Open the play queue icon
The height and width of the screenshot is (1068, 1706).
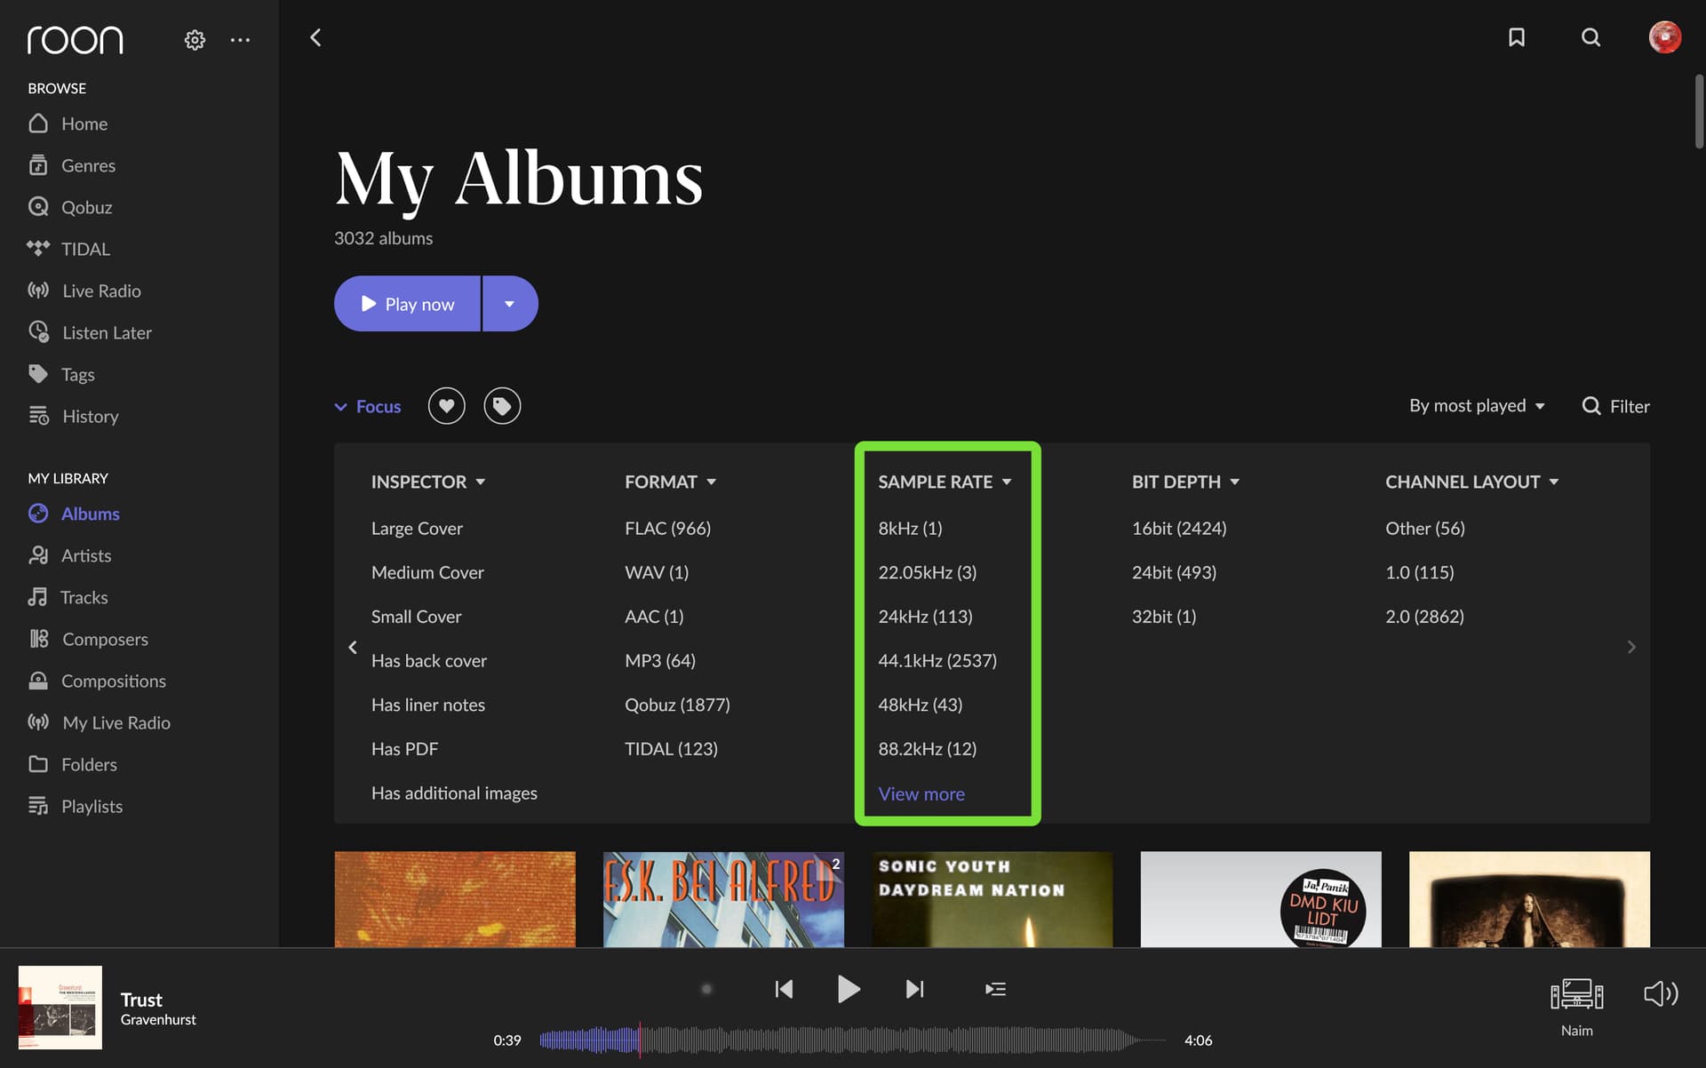[x=995, y=989]
